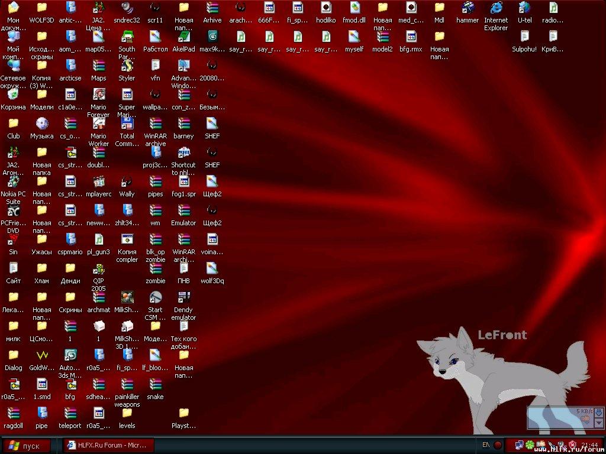Image resolution: width=606 pixels, height=454 pixels.
Task: Open the levels folder
Action: tap(127, 413)
